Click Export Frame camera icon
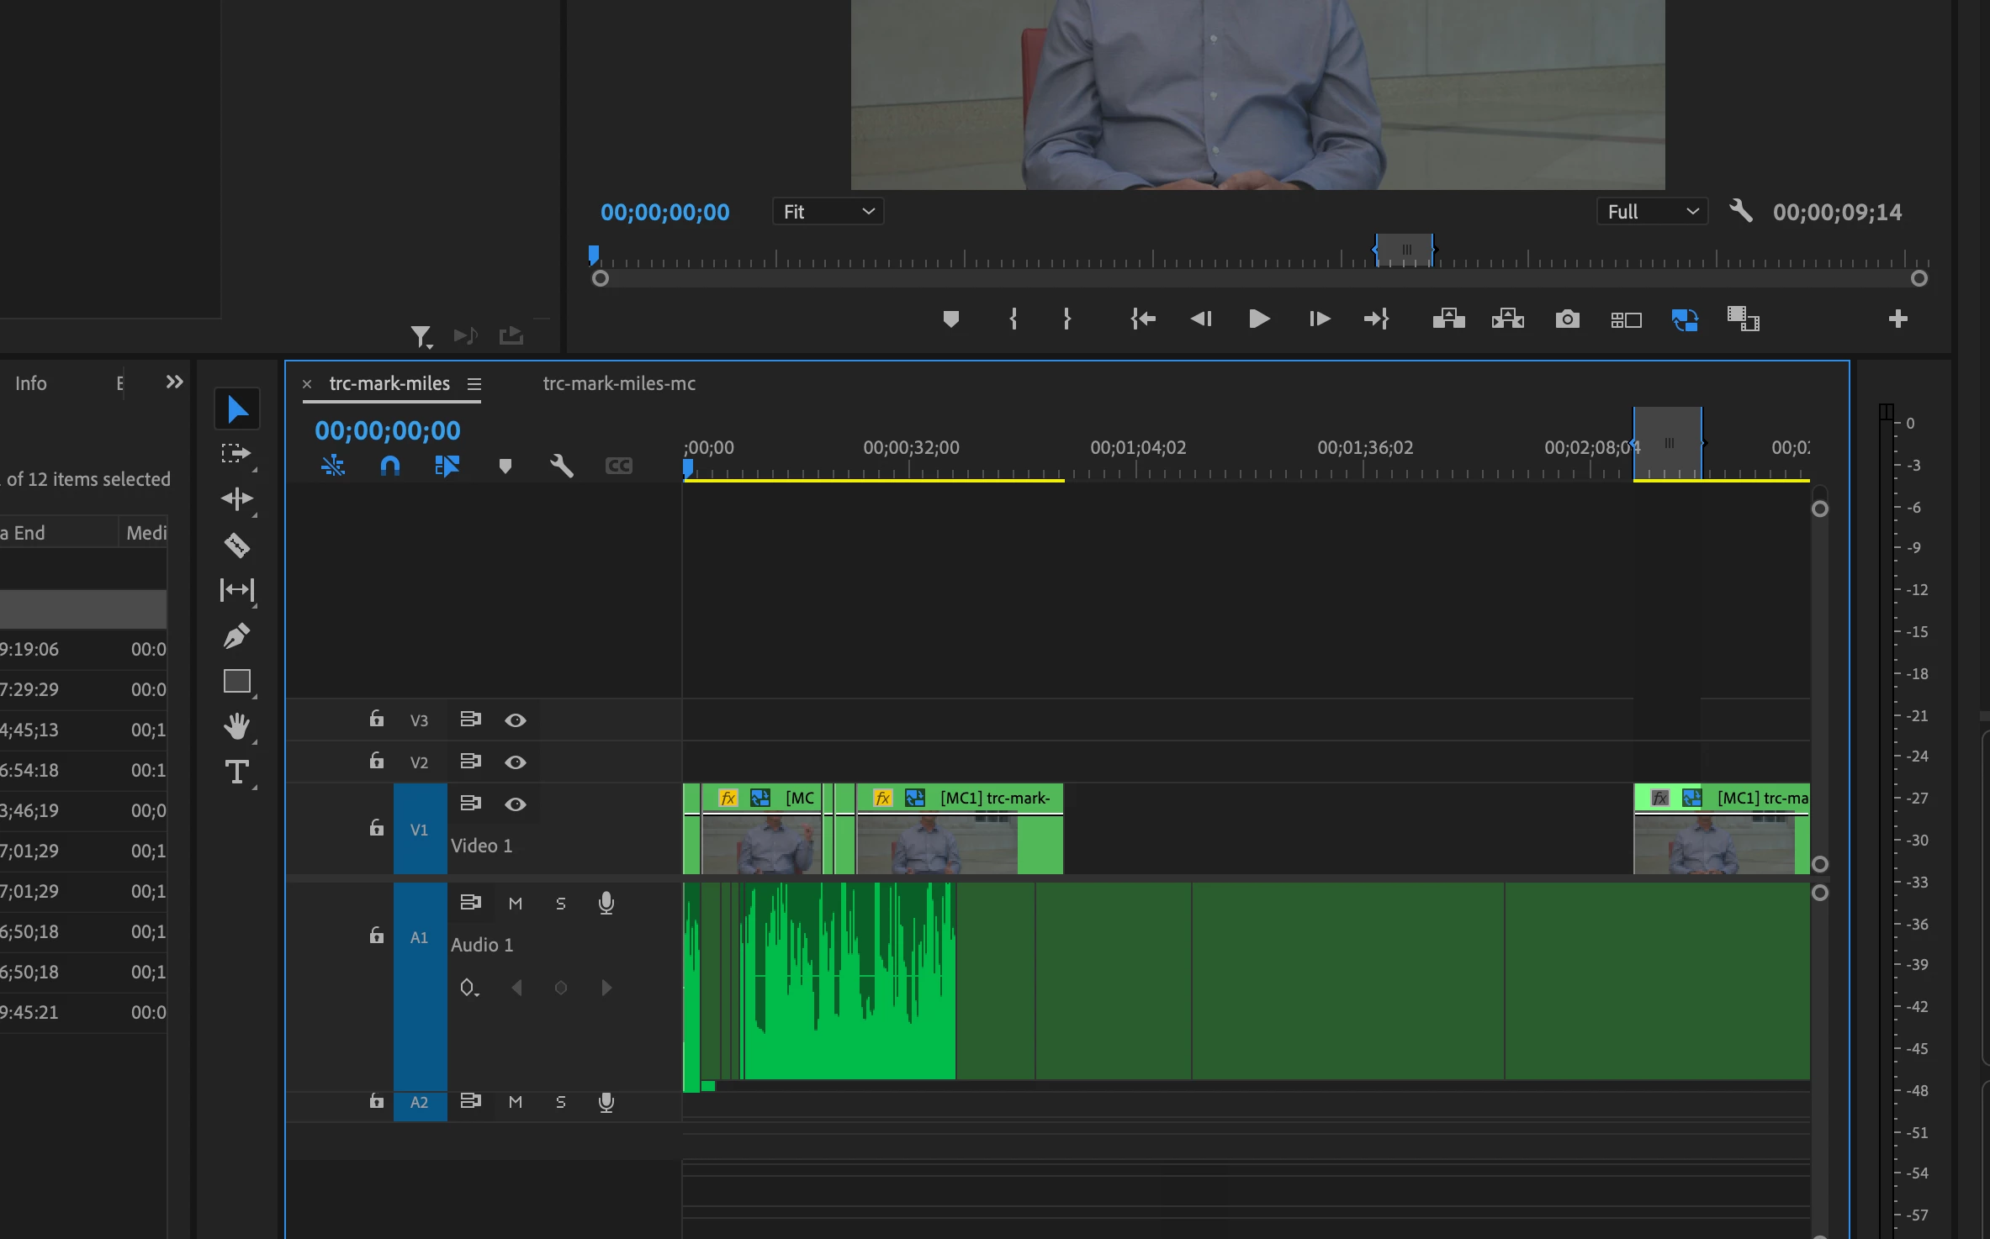The width and height of the screenshot is (1990, 1239). [x=1567, y=319]
